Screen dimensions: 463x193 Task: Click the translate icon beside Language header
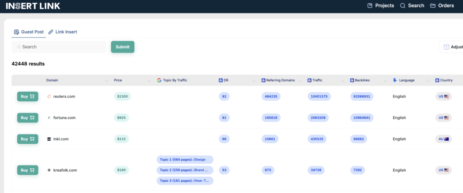tap(395, 80)
